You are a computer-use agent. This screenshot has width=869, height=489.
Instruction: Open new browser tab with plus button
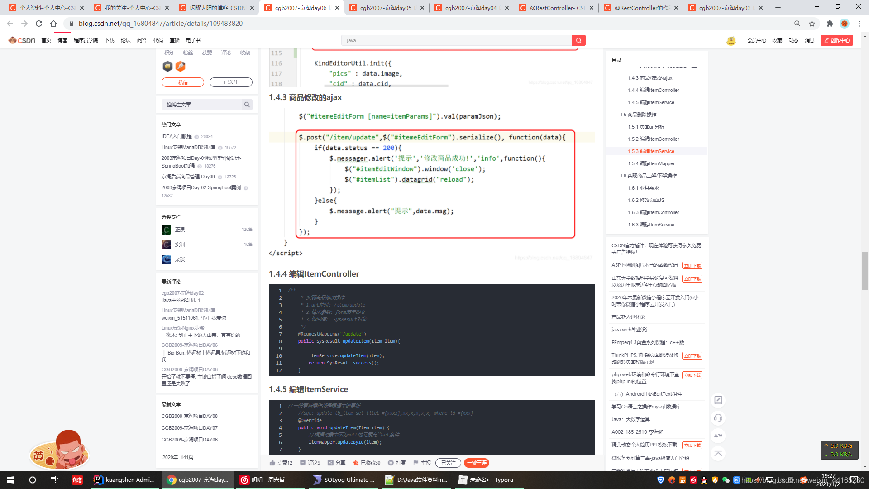point(778,8)
